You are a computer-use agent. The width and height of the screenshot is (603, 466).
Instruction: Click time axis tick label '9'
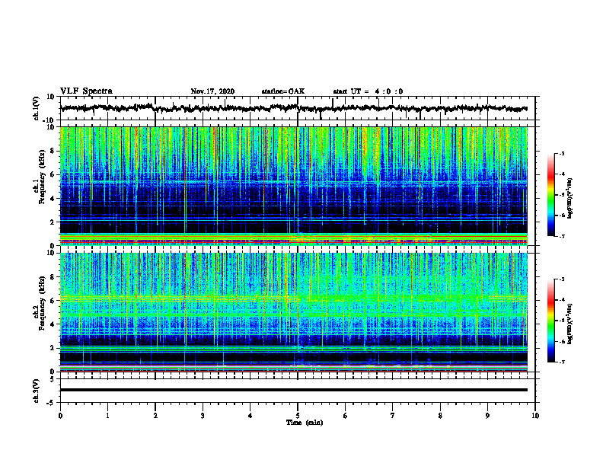click(x=487, y=416)
